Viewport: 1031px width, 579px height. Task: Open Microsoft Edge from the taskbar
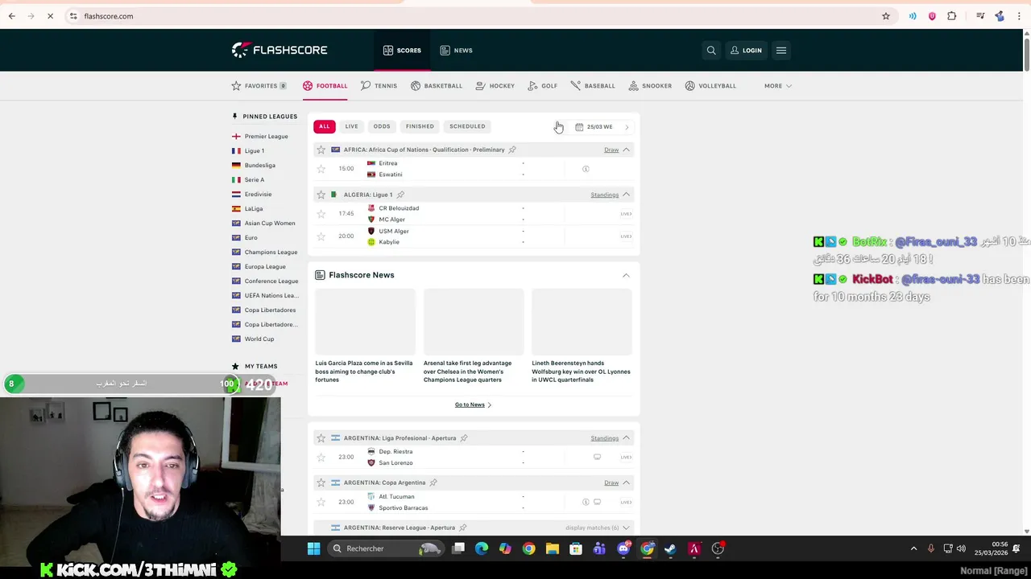tap(482, 548)
